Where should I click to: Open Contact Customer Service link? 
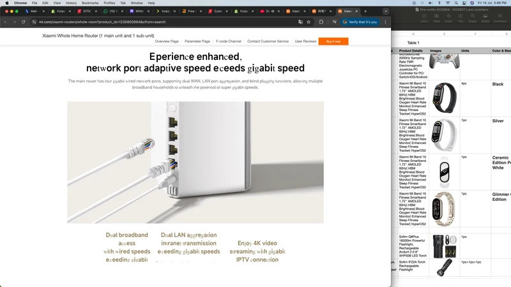[x=268, y=41]
